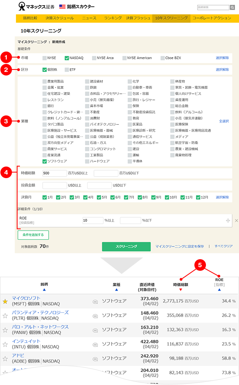Click the Monex Securities logo
239x385 pixels.
(x=37, y=6)
